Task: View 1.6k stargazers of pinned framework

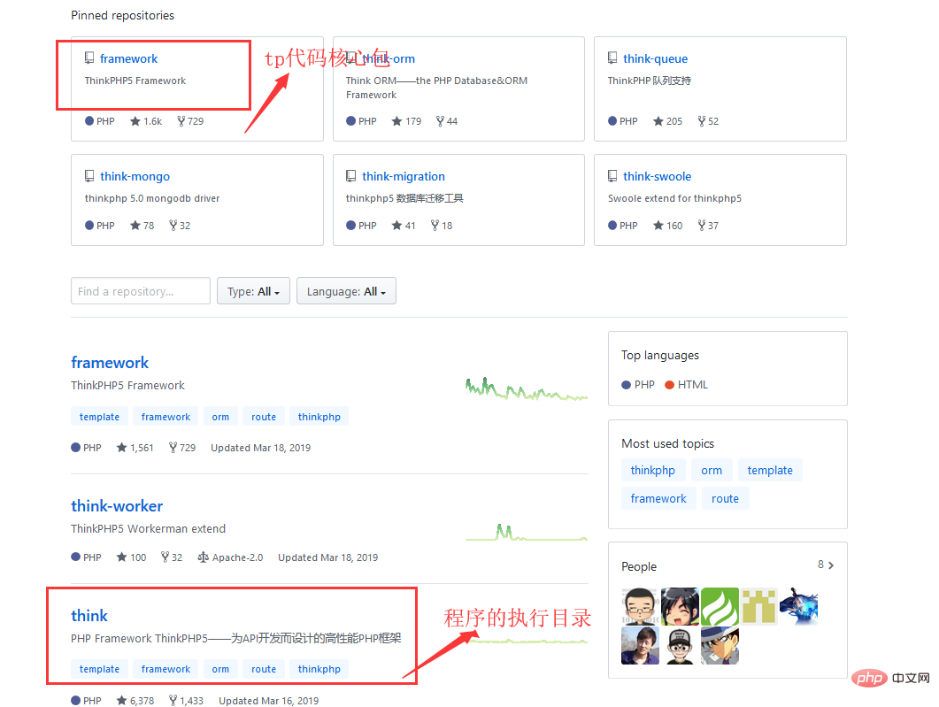Action: click(146, 121)
